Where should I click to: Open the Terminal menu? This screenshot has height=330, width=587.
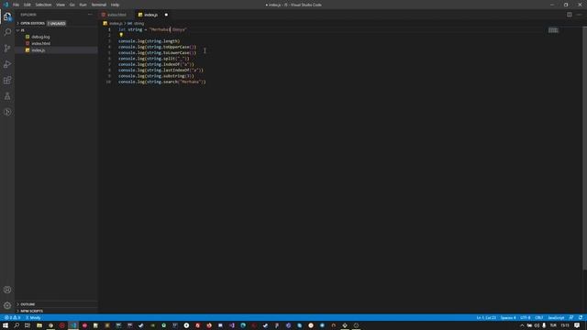coord(99,5)
